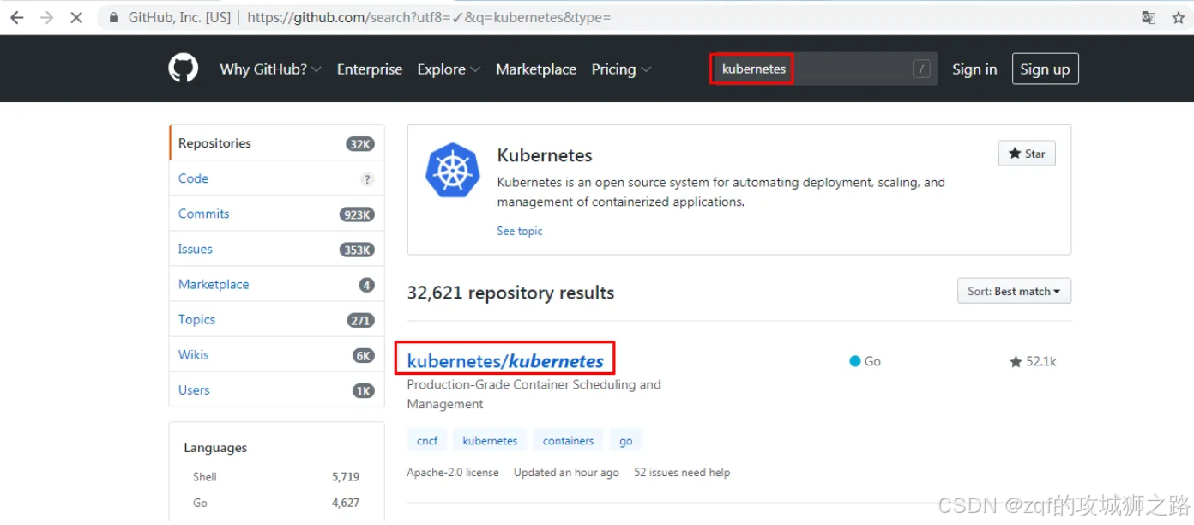Click the containers topic tag
Viewport: 1194px width, 525px height.
coord(568,441)
